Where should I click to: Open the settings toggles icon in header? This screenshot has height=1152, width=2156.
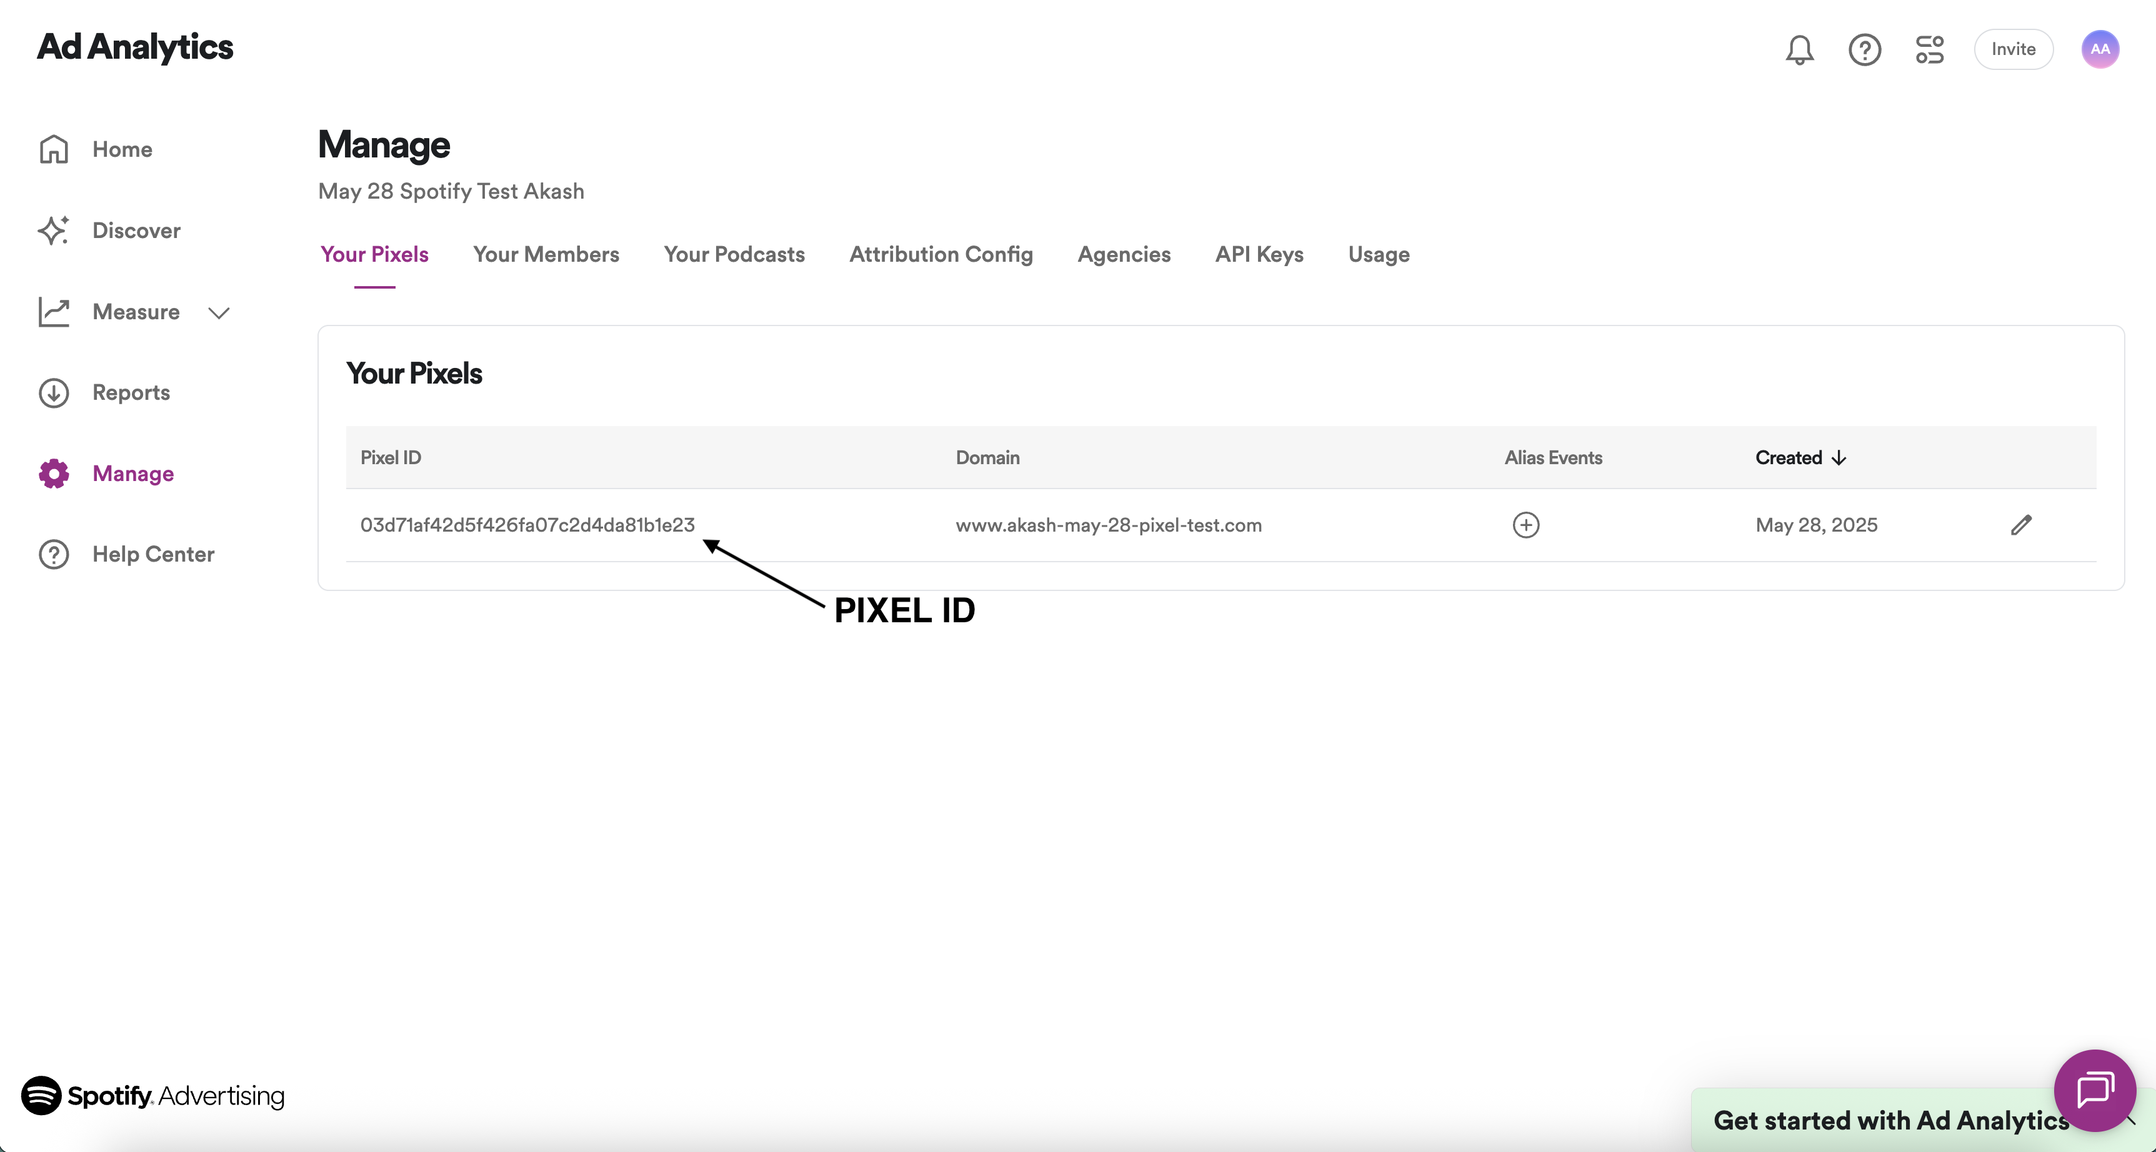[1929, 49]
